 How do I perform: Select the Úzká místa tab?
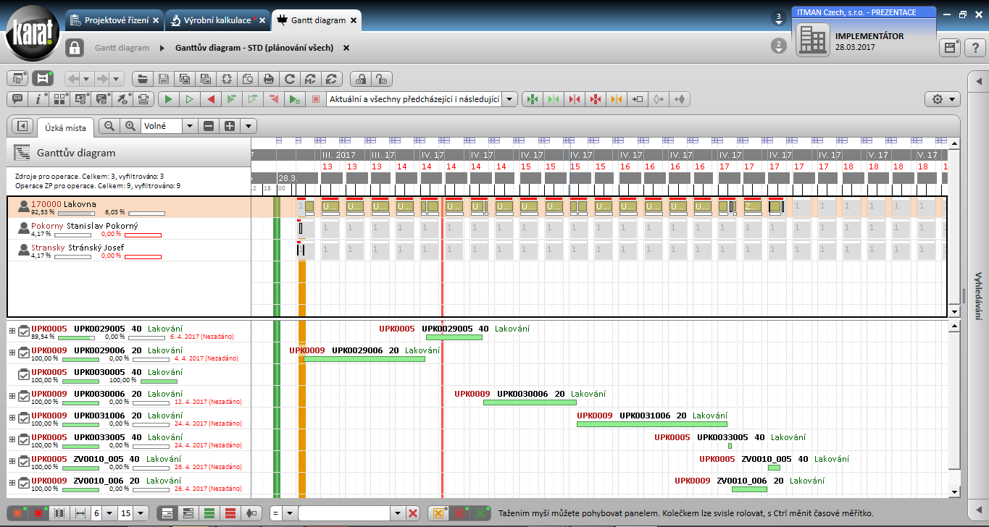pos(65,128)
